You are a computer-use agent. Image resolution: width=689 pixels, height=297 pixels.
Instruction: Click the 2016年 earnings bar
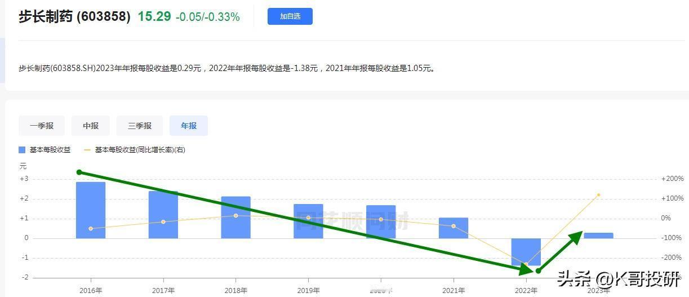click(x=91, y=210)
